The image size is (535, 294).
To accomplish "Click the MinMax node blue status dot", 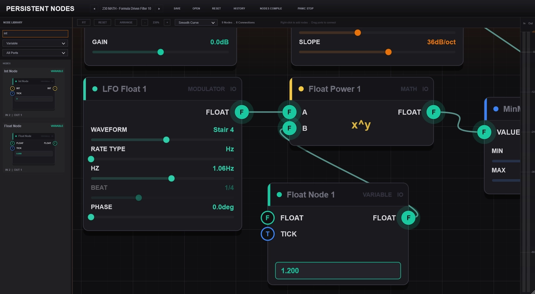I will point(496,109).
